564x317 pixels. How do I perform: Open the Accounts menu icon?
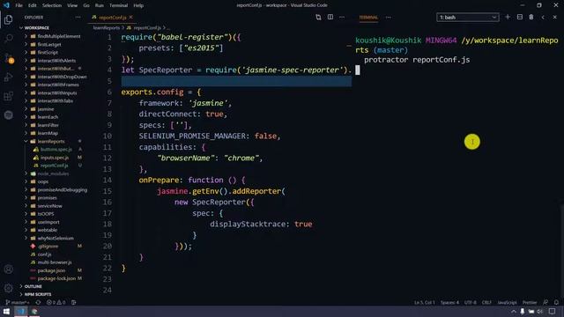pos(8,269)
